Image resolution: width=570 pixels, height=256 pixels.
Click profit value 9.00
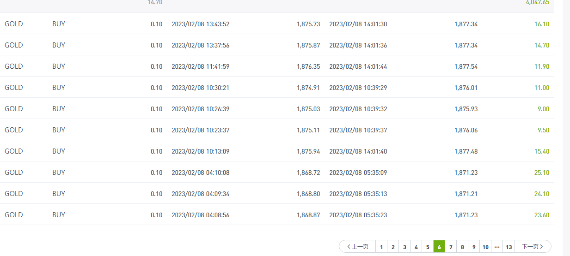click(543, 109)
